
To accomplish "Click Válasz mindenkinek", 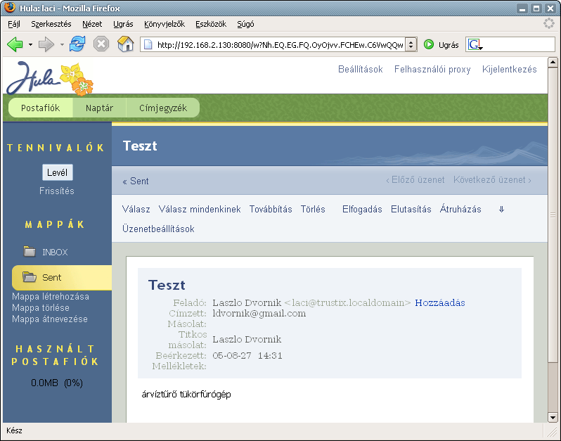I will (x=200, y=209).
